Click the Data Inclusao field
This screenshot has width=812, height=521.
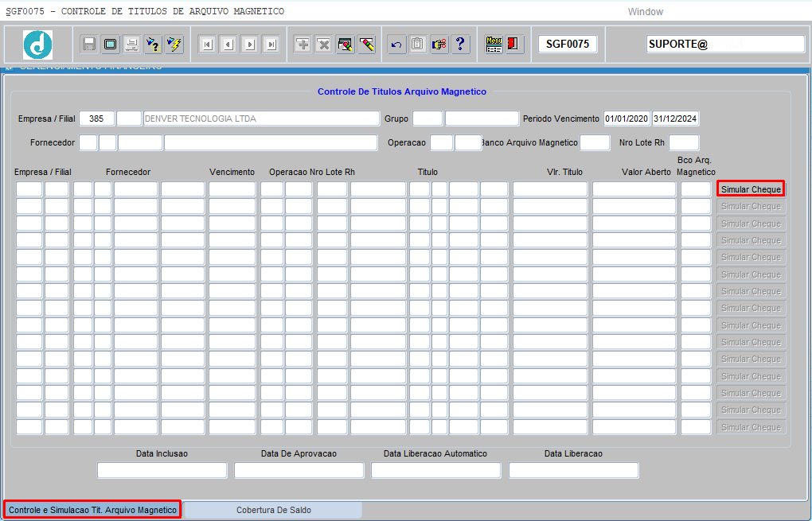[162, 470]
